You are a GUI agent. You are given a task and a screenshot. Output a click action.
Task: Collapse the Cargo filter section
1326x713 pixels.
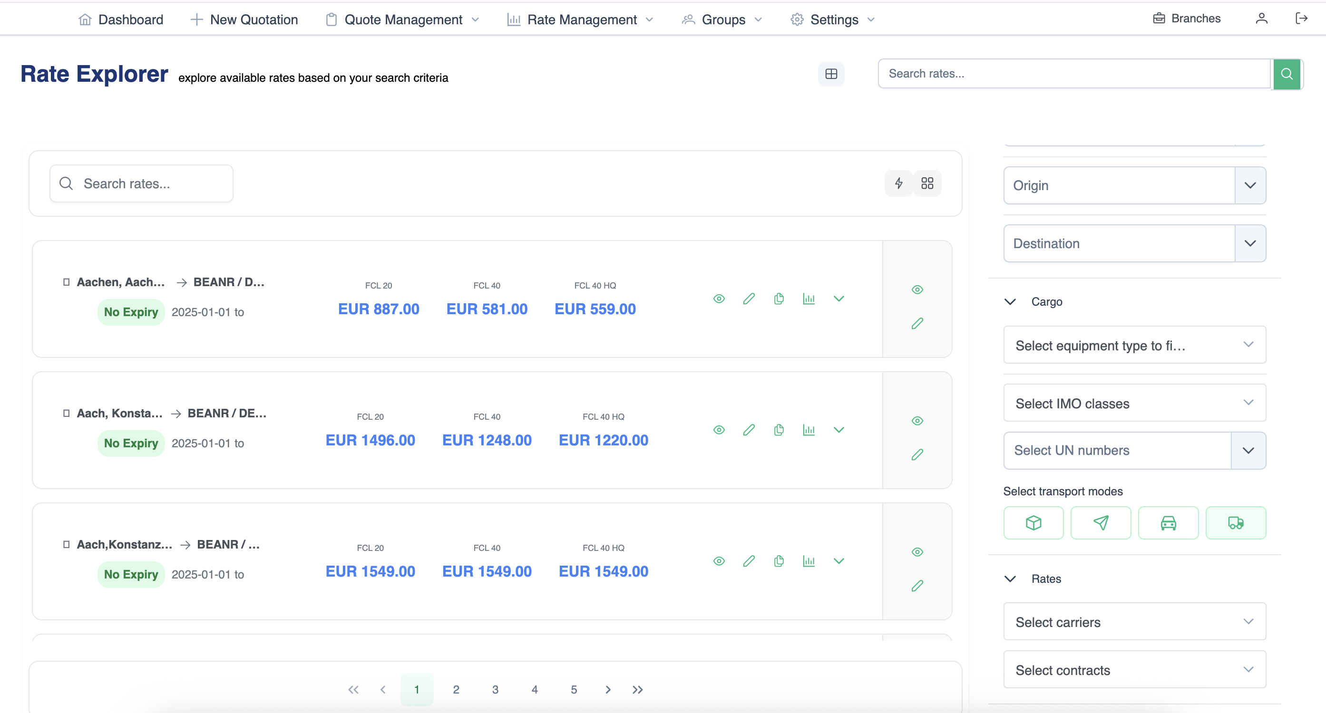tap(1010, 302)
